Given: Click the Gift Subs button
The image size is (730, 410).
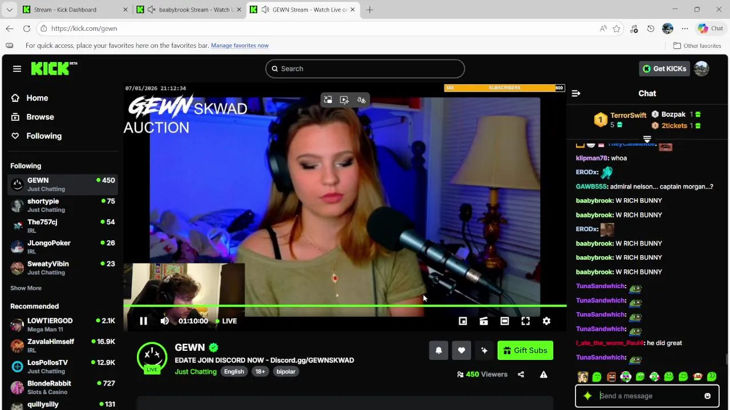Looking at the screenshot, I should click(525, 350).
